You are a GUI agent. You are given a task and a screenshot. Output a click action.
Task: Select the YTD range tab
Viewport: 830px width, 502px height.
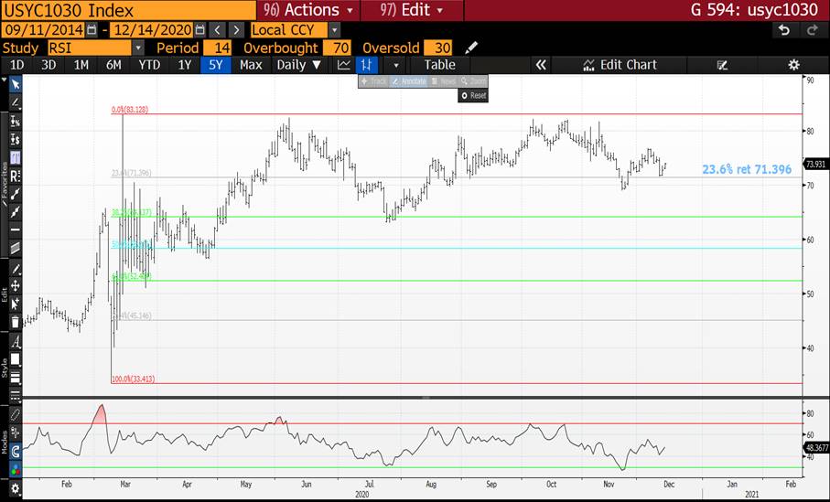(149, 65)
